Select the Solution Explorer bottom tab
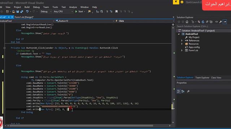 coord(185,77)
